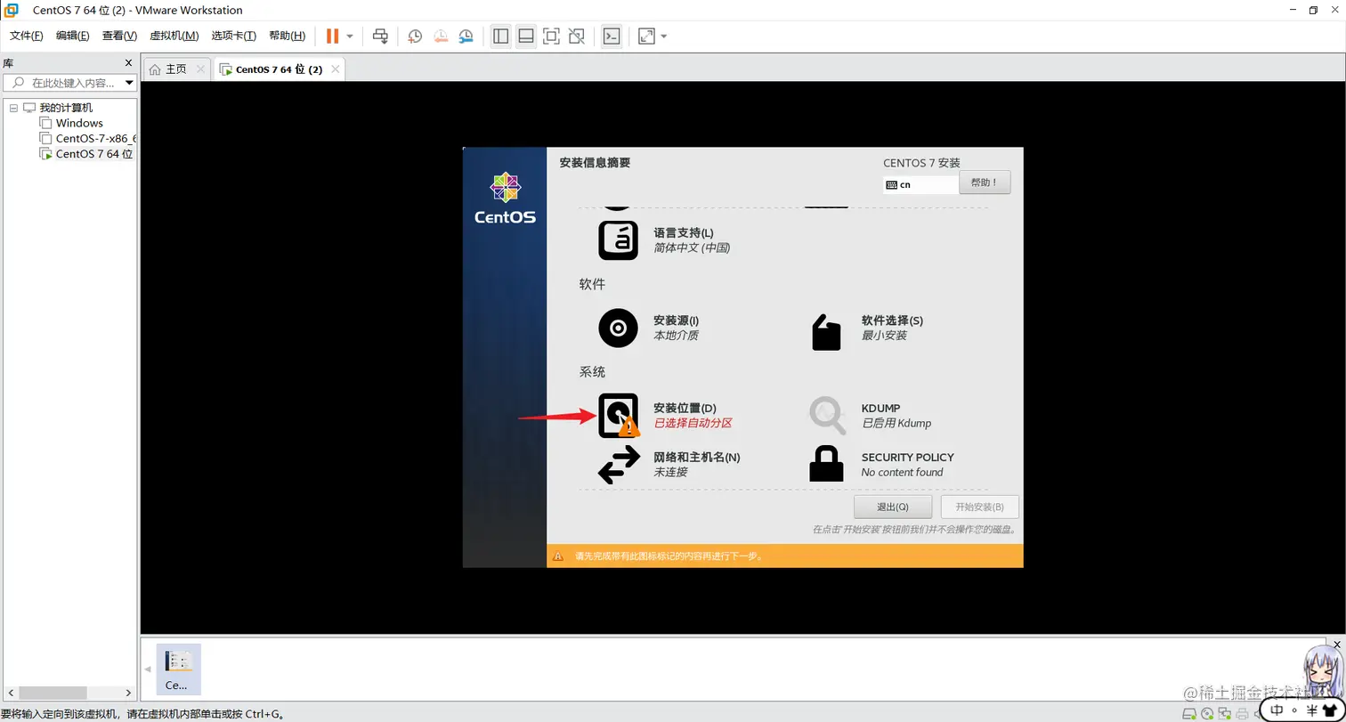
Task: Toggle the punctuation mode dot in IME bar
Action: 1294,711
